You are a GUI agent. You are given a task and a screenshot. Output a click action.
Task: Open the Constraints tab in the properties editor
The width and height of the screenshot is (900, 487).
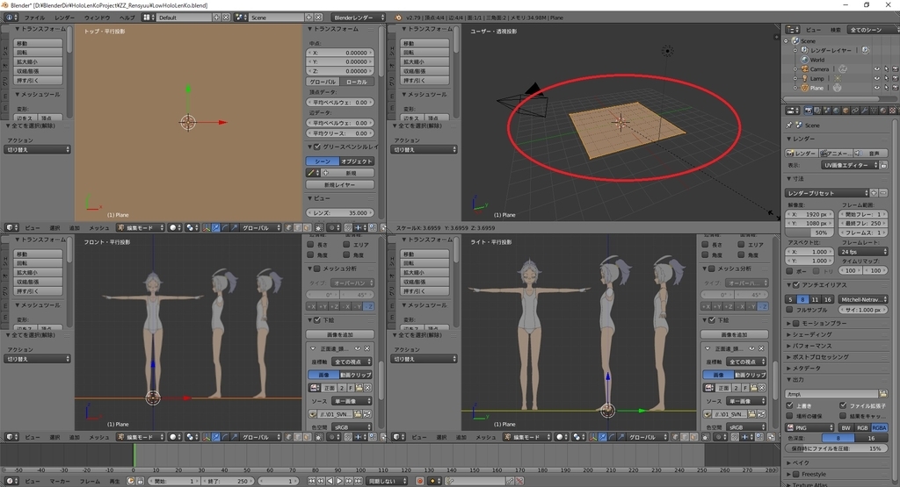(x=854, y=111)
